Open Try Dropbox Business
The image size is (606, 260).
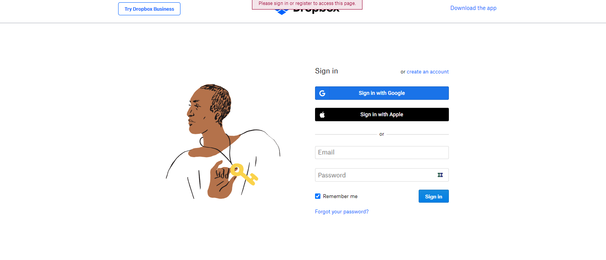click(x=149, y=9)
